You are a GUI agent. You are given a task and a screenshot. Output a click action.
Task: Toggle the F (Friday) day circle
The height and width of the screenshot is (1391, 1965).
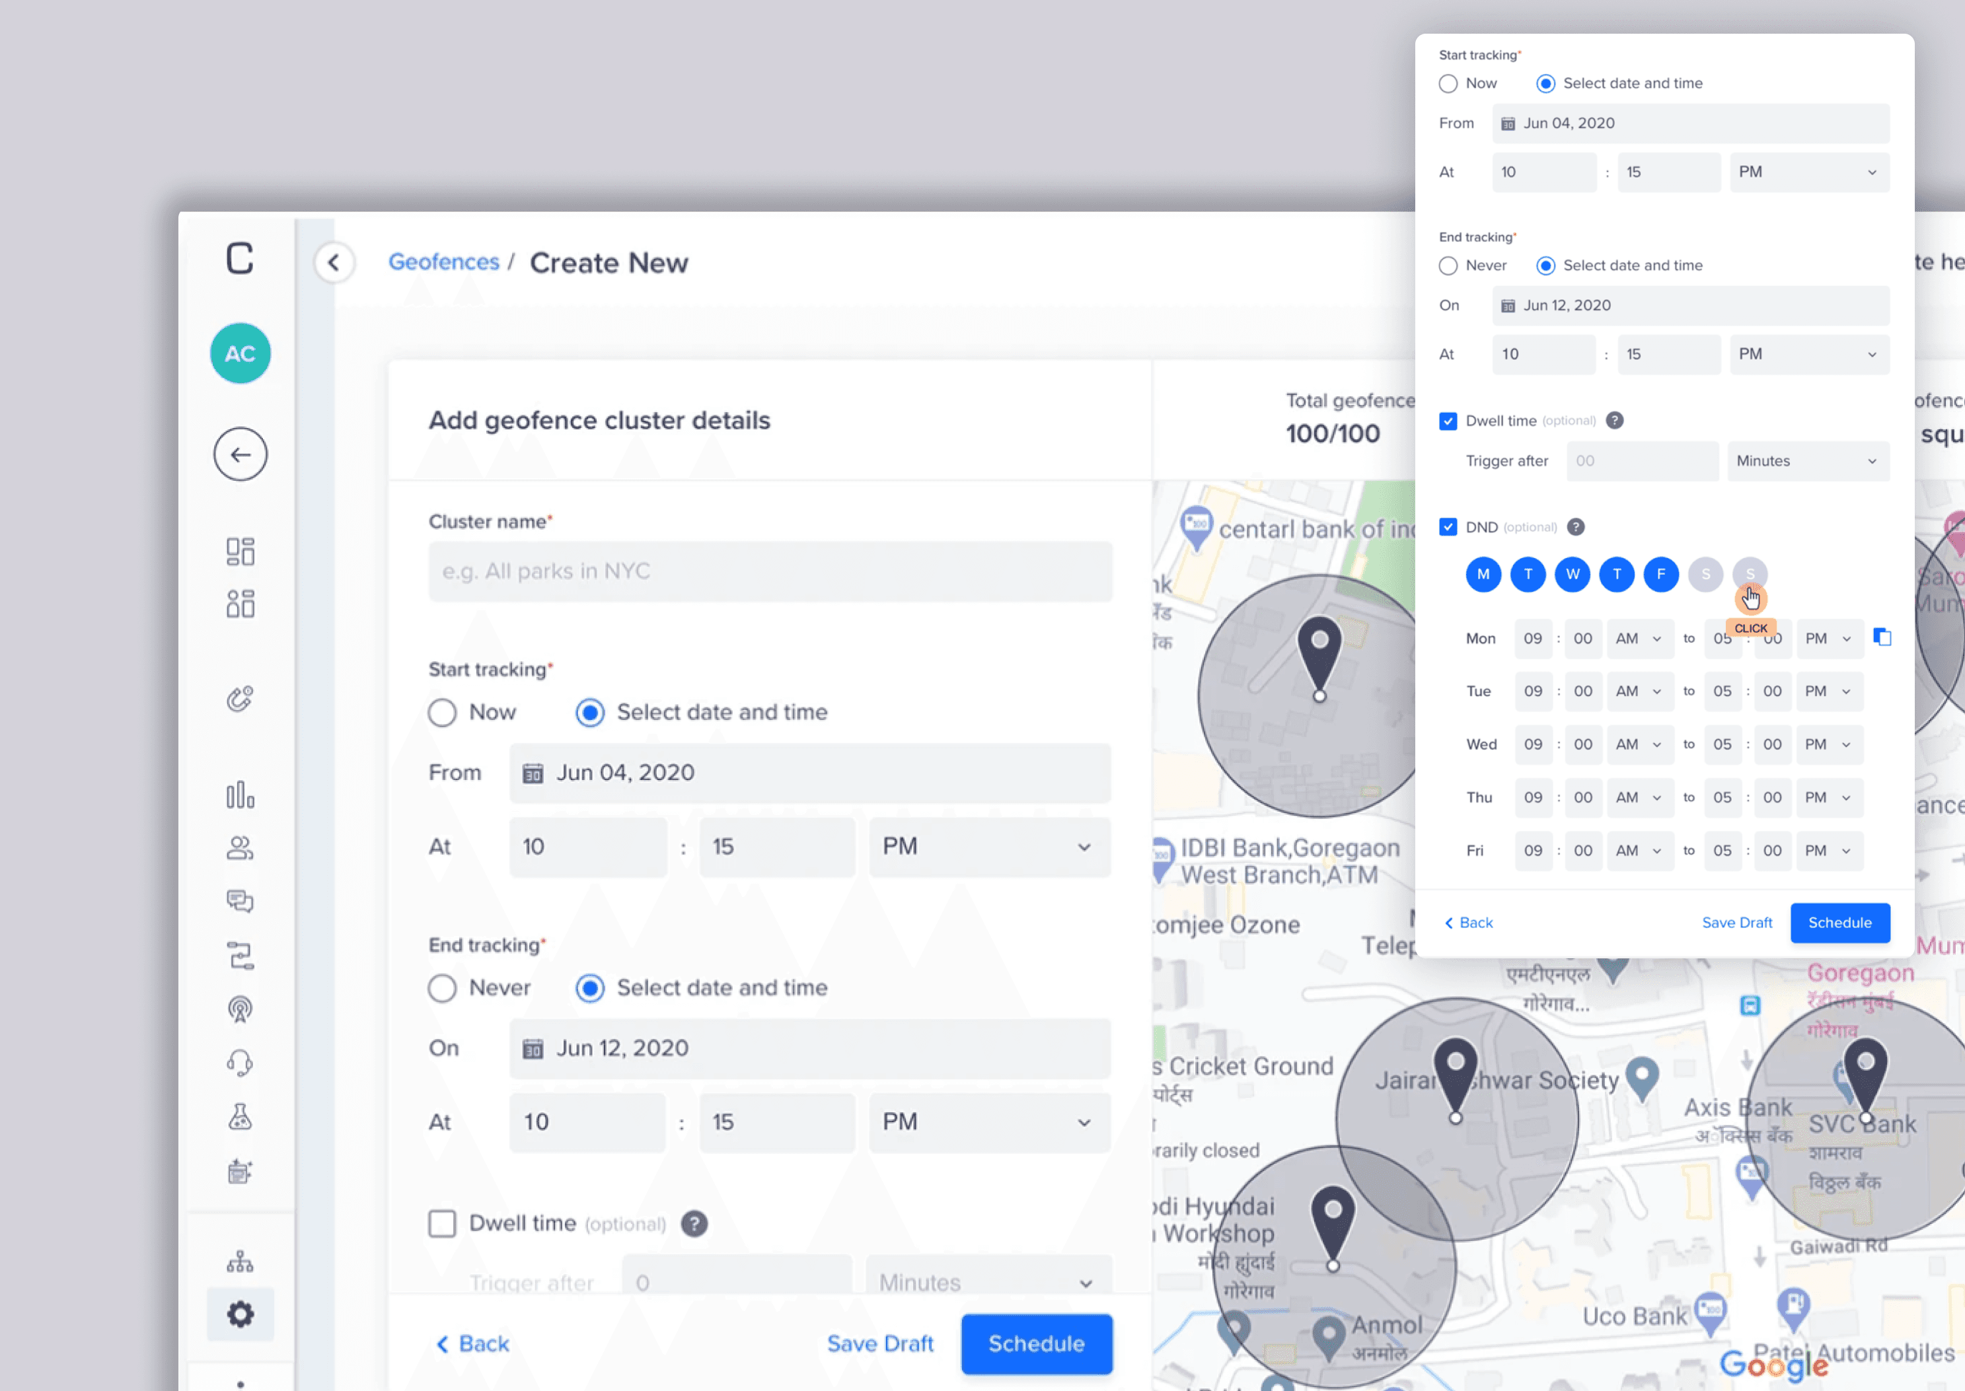point(1661,575)
